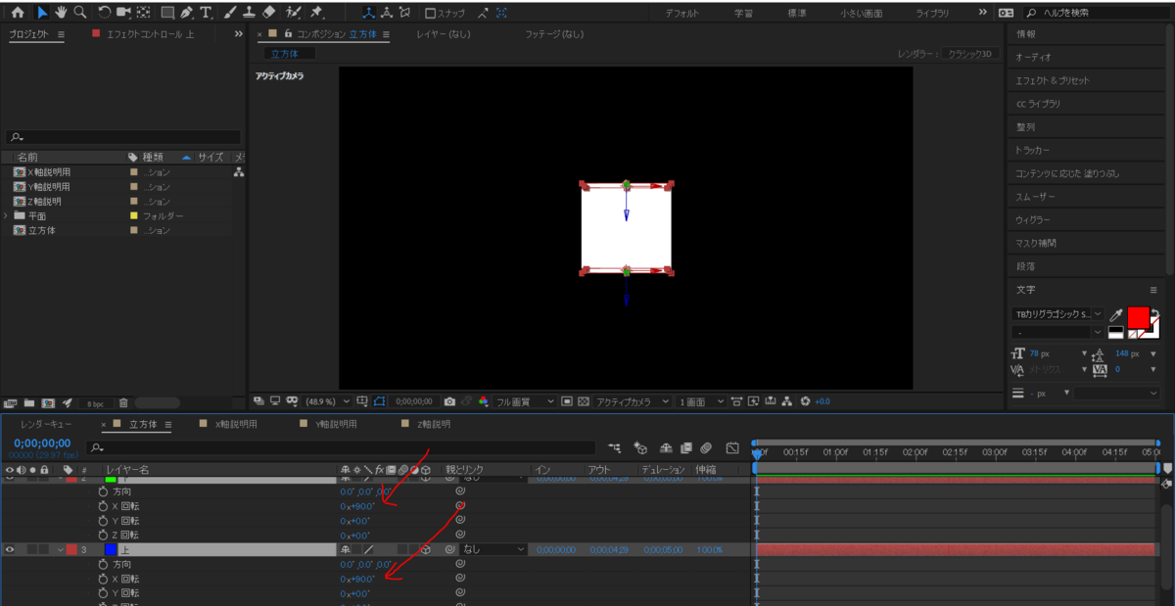Click the trash icon in Project panel

point(123,402)
